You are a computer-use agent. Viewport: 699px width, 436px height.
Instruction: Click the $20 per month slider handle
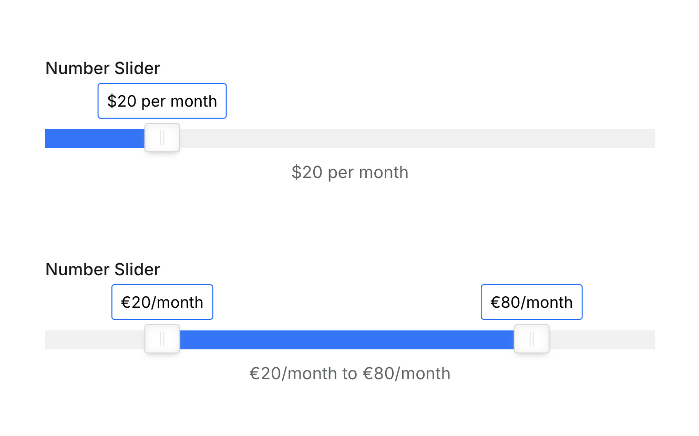(162, 138)
